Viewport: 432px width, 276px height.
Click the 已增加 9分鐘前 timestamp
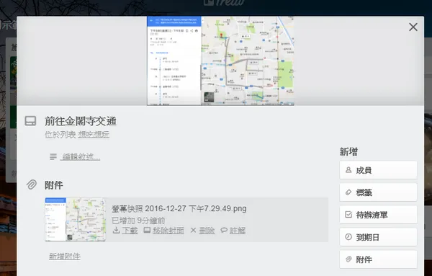(x=138, y=221)
